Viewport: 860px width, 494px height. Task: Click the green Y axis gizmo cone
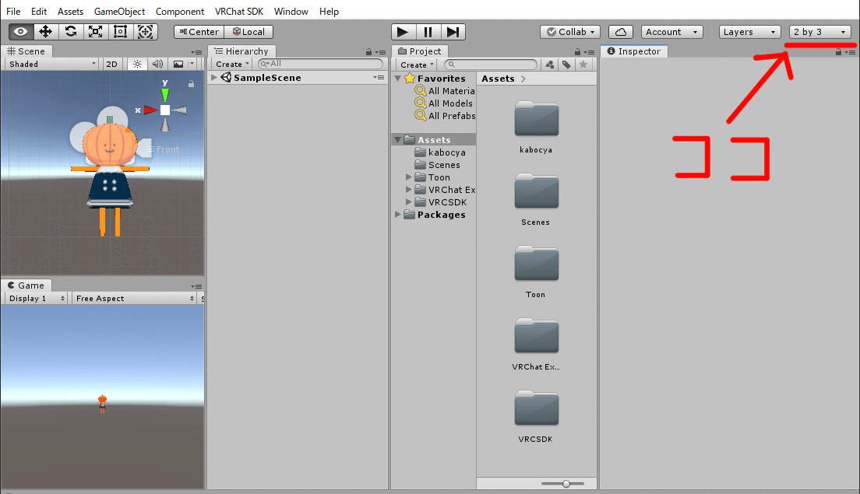164,94
